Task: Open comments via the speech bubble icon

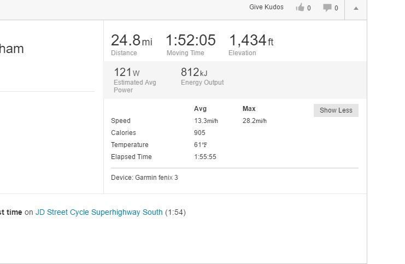Action: click(327, 8)
